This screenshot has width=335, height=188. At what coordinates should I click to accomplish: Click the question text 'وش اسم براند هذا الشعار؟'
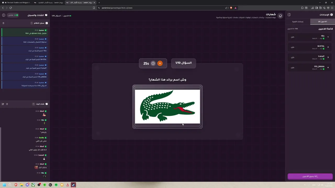(167, 79)
